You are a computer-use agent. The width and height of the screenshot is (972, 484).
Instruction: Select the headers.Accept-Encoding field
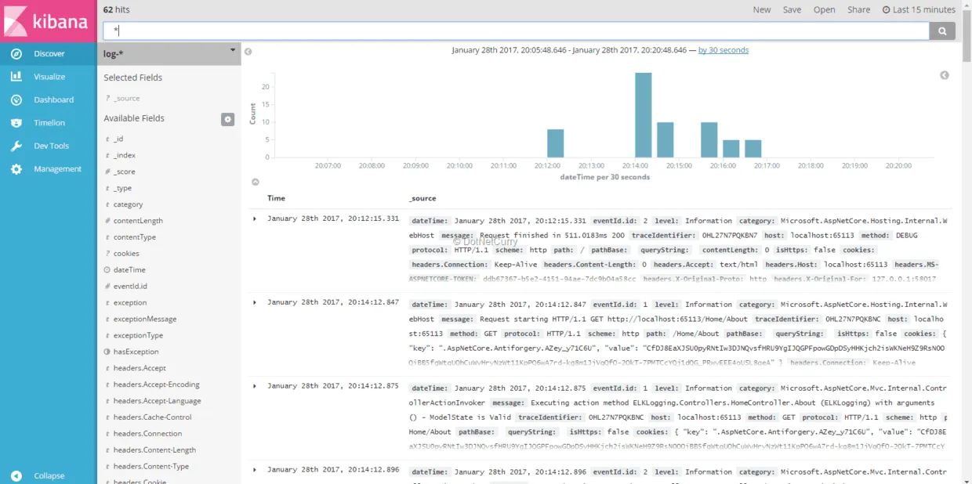[x=157, y=385]
